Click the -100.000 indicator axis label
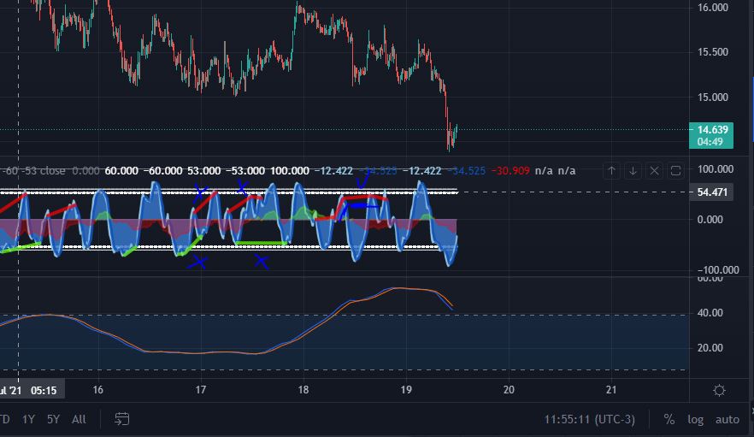Image resolution: width=754 pixels, height=437 pixels. coord(718,270)
